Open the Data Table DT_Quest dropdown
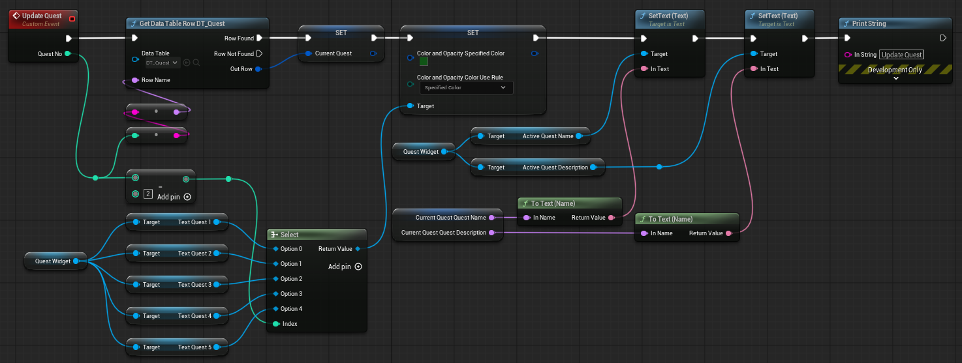This screenshot has height=363, width=962. tap(162, 63)
